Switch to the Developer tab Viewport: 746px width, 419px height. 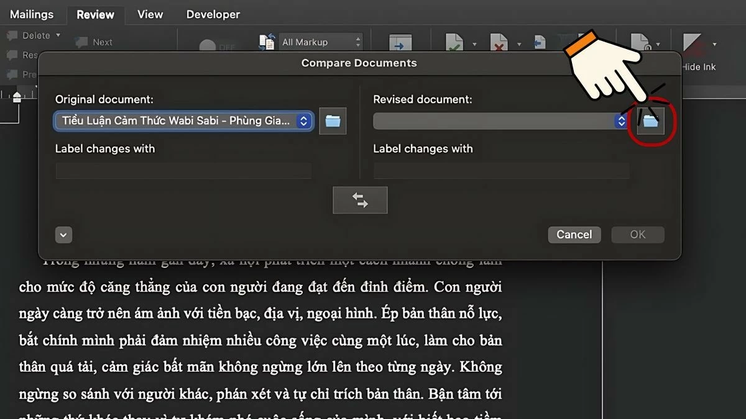(x=213, y=14)
